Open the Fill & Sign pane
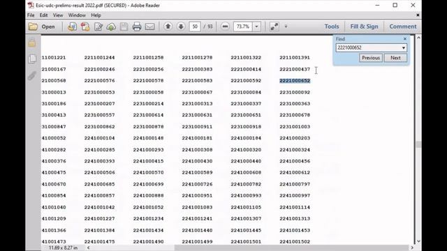This screenshot has height=251, width=447. click(364, 26)
